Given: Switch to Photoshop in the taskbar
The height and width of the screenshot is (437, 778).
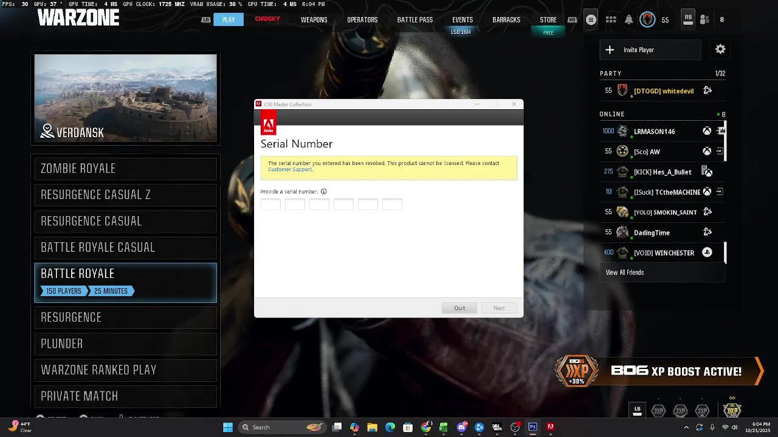Looking at the screenshot, I should tap(532, 427).
